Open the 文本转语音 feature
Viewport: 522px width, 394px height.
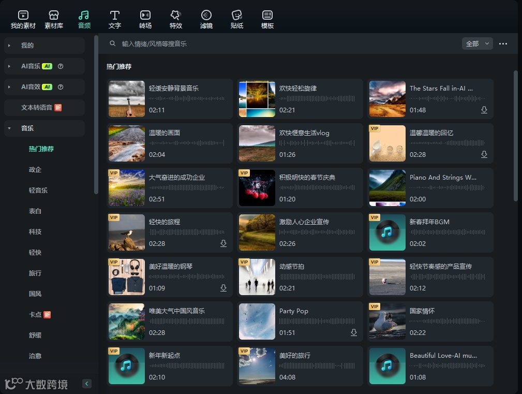tap(44, 108)
